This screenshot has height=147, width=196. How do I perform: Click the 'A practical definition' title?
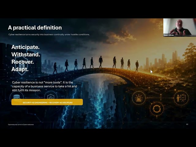(x=35, y=28)
